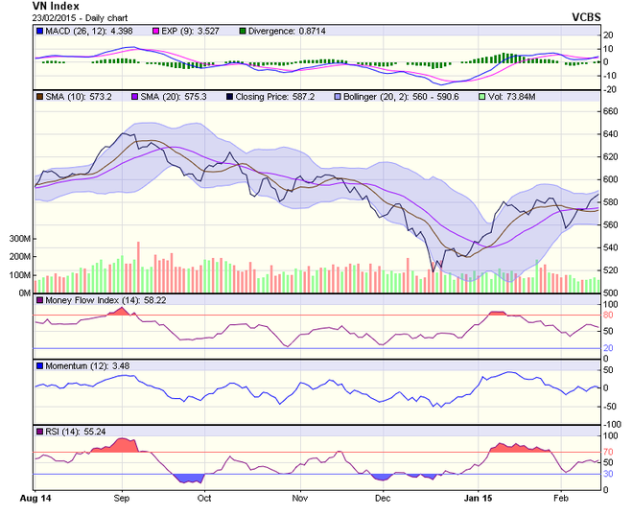Click the magenta EXP (9) legend swatch
This screenshot has height=515, width=633.
point(131,32)
